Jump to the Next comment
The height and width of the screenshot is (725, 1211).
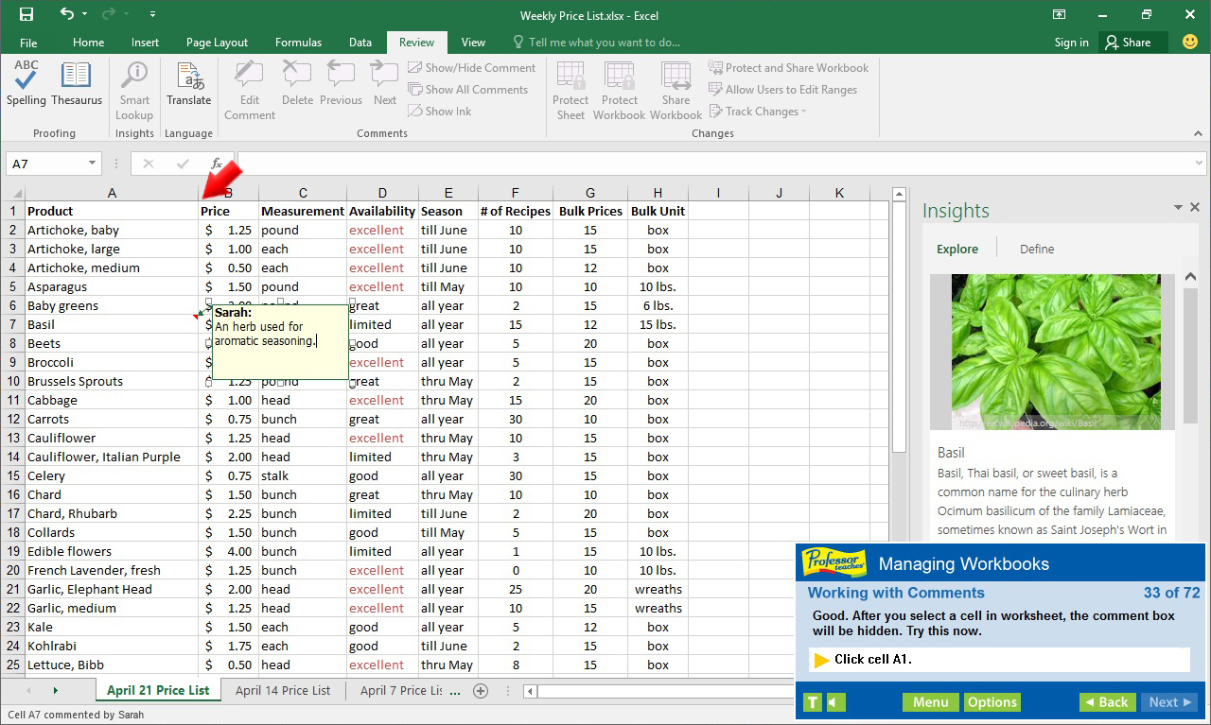tap(383, 85)
